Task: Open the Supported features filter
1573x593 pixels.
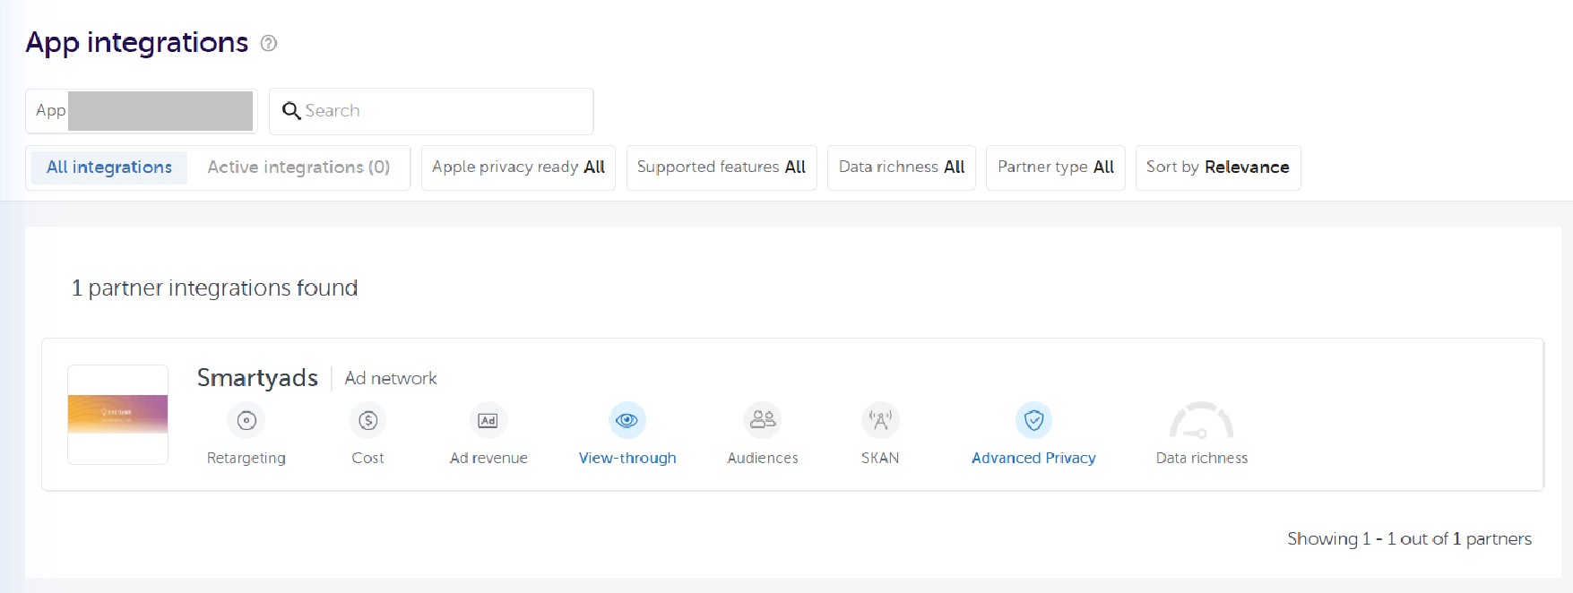Action: coord(721,168)
